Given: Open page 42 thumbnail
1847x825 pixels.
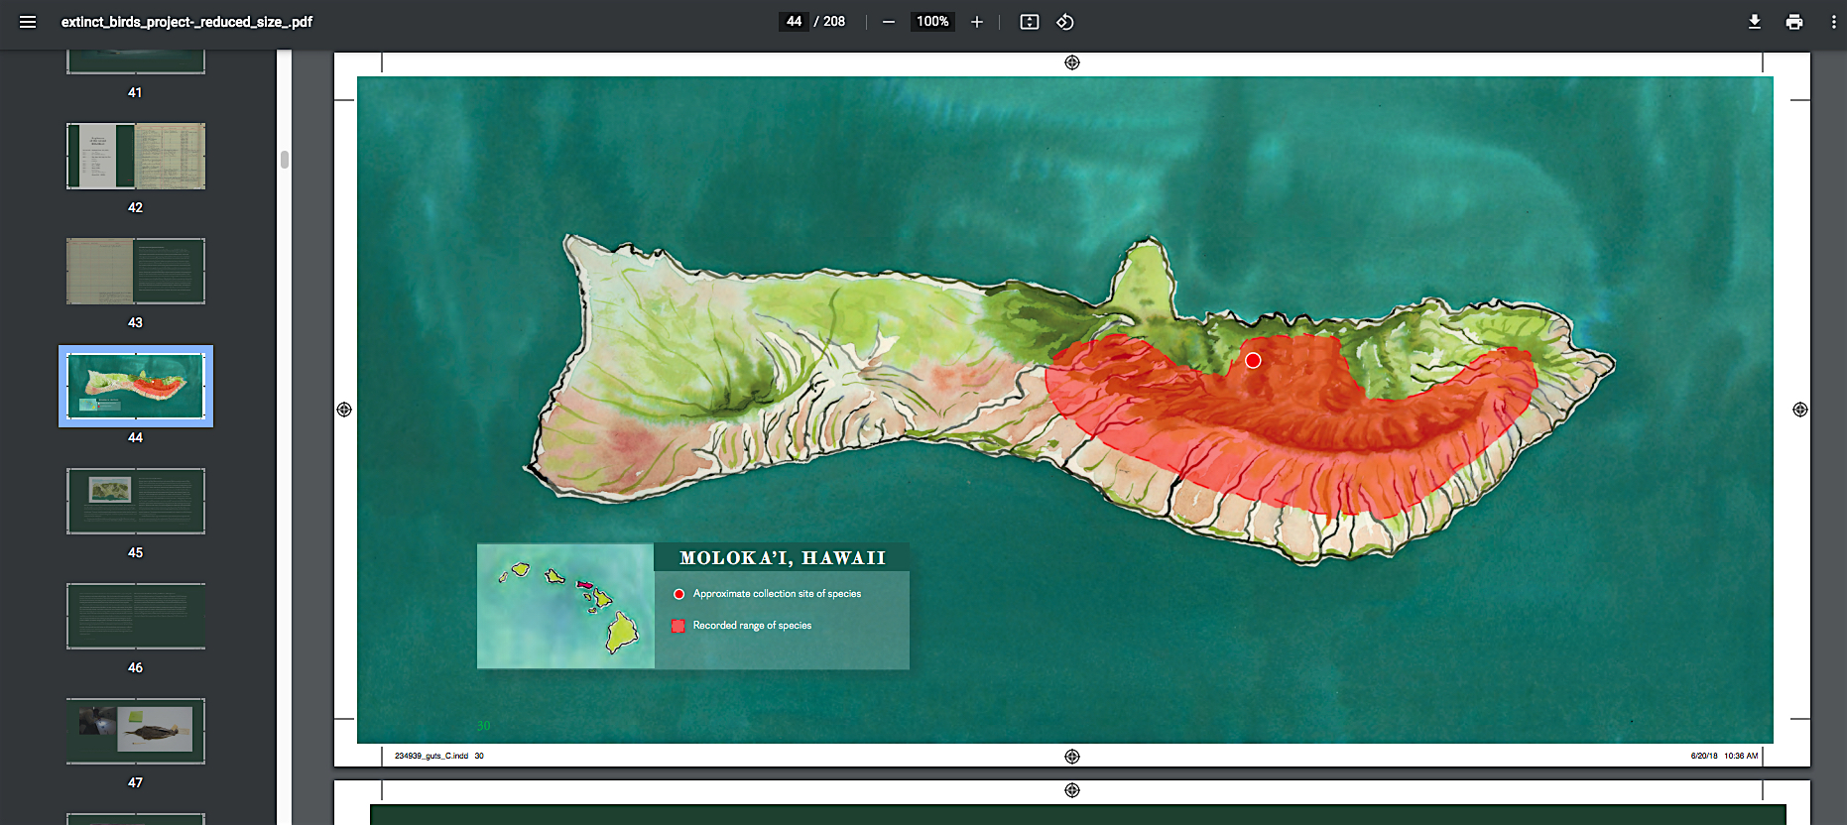Looking at the screenshot, I should tap(136, 156).
